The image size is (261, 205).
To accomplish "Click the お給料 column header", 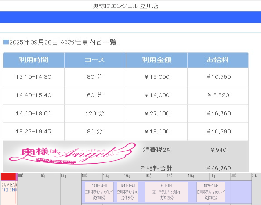I will click(218, 60).
